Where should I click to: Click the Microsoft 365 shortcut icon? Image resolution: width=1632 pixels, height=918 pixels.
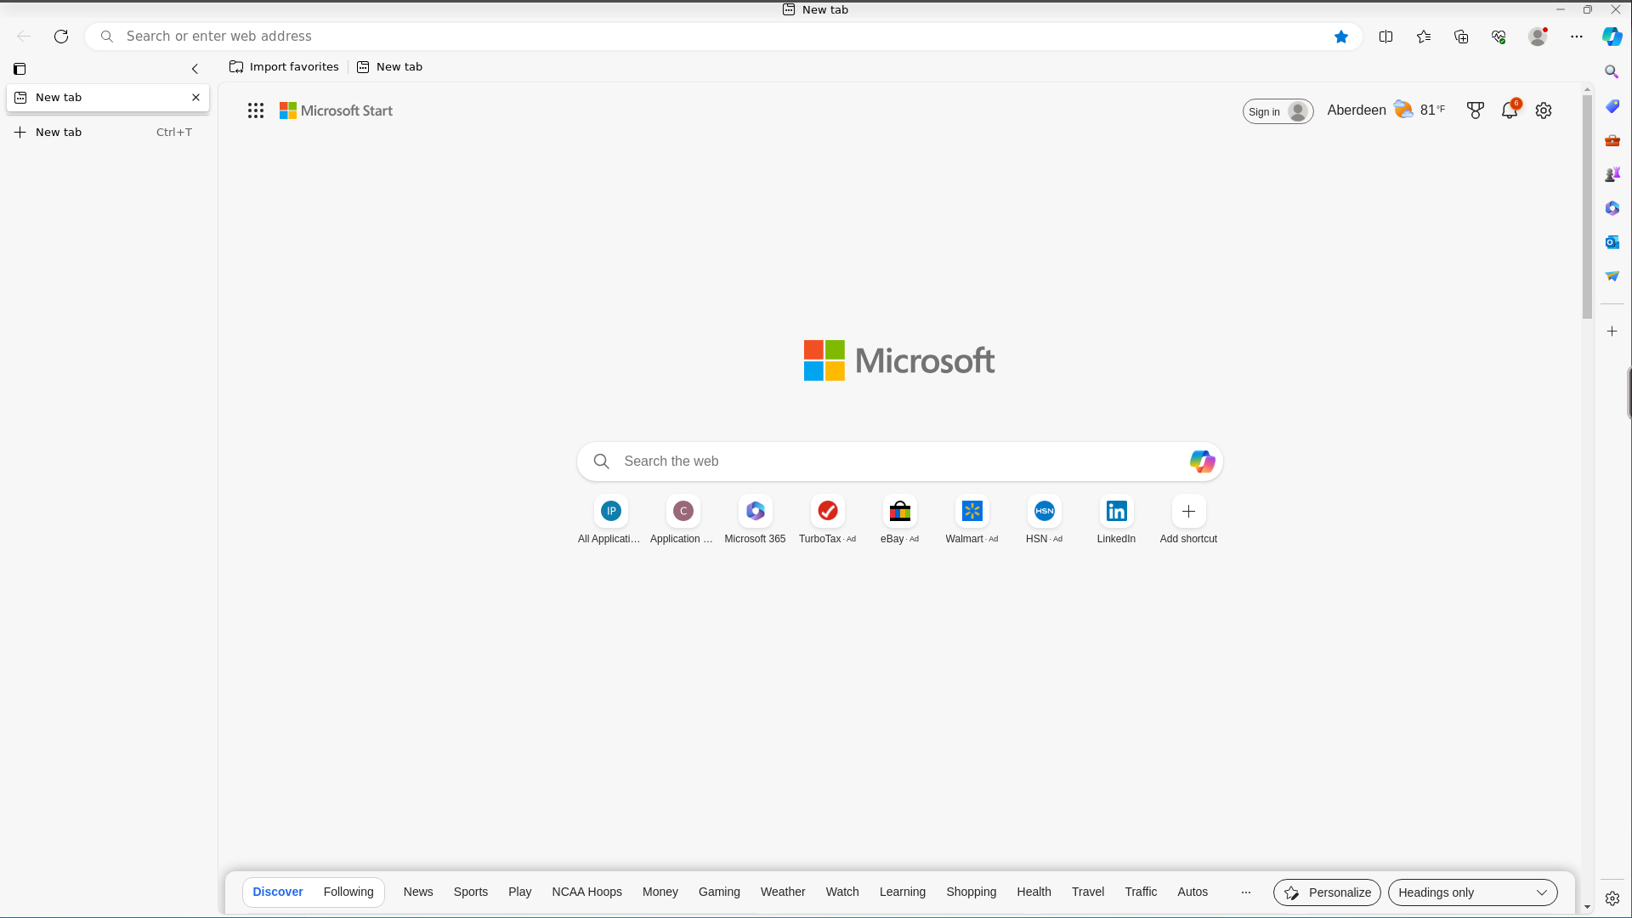[756, 511]
